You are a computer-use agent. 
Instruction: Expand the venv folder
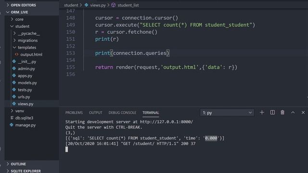pos(32,111)
